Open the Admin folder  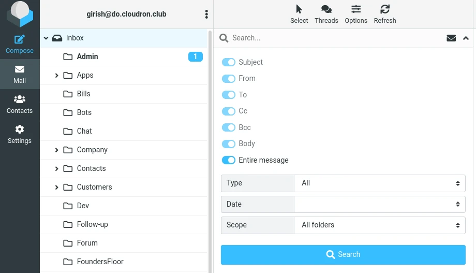pyautogui.click(x=87, y=56)
